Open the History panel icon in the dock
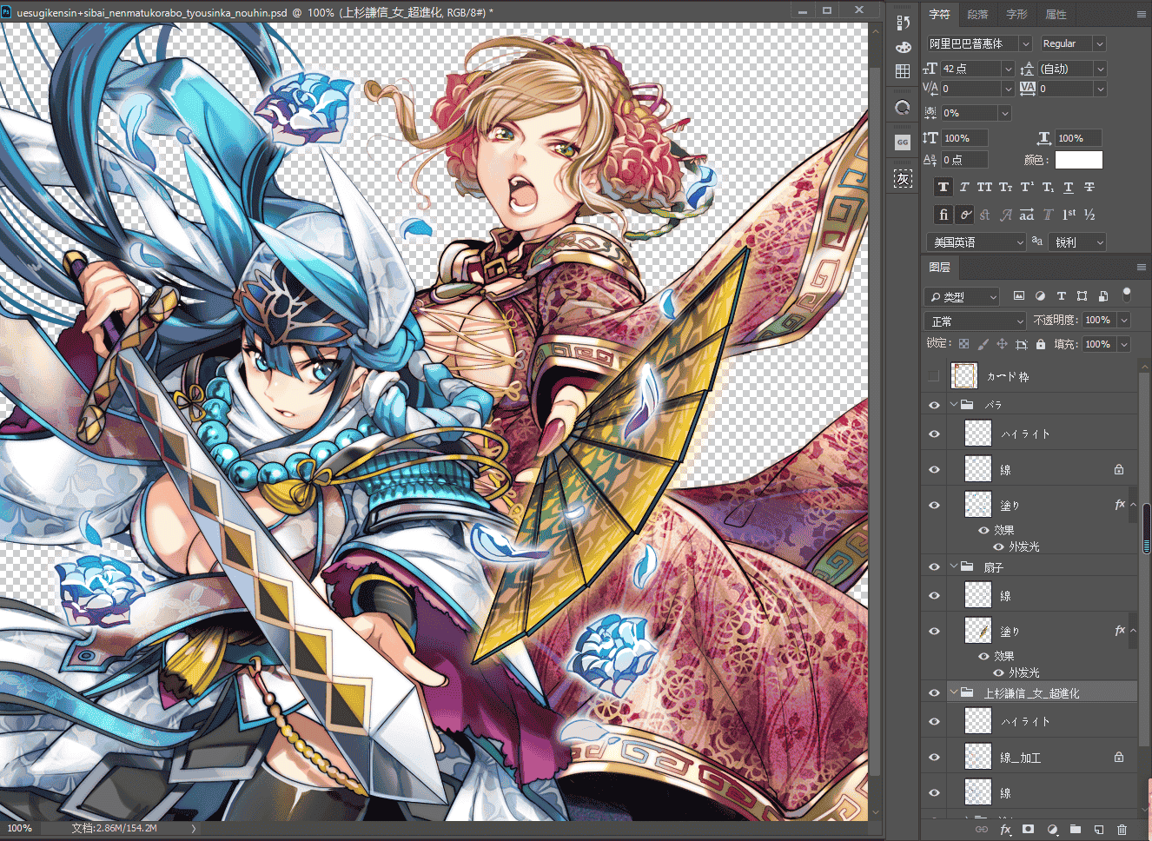 coord(903,23)
